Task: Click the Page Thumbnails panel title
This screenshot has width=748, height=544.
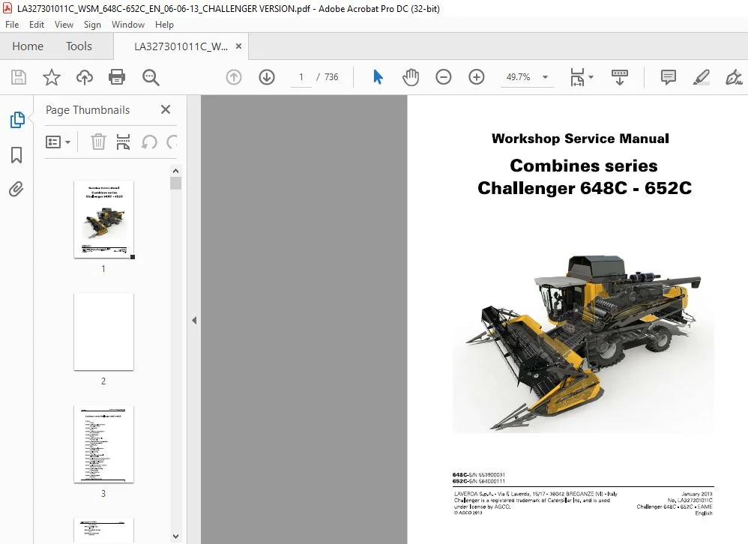Action: click(x=88, y=110)
